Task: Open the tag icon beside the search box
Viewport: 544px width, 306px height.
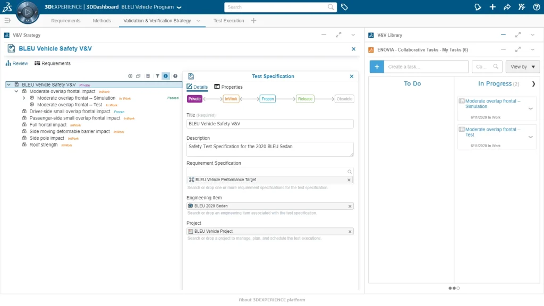Action: click(344, 7)
